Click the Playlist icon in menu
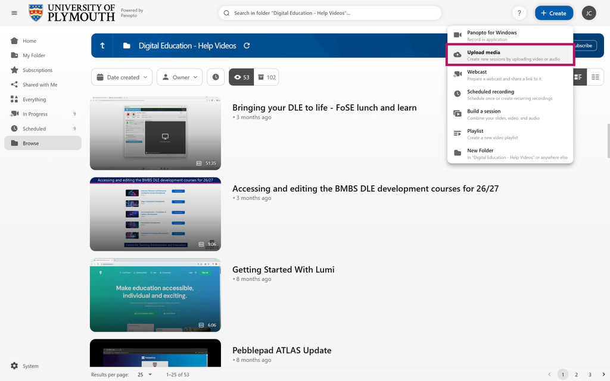Viewport: 610px width, 381px height. pyautogui.click(x=457, y=133)
